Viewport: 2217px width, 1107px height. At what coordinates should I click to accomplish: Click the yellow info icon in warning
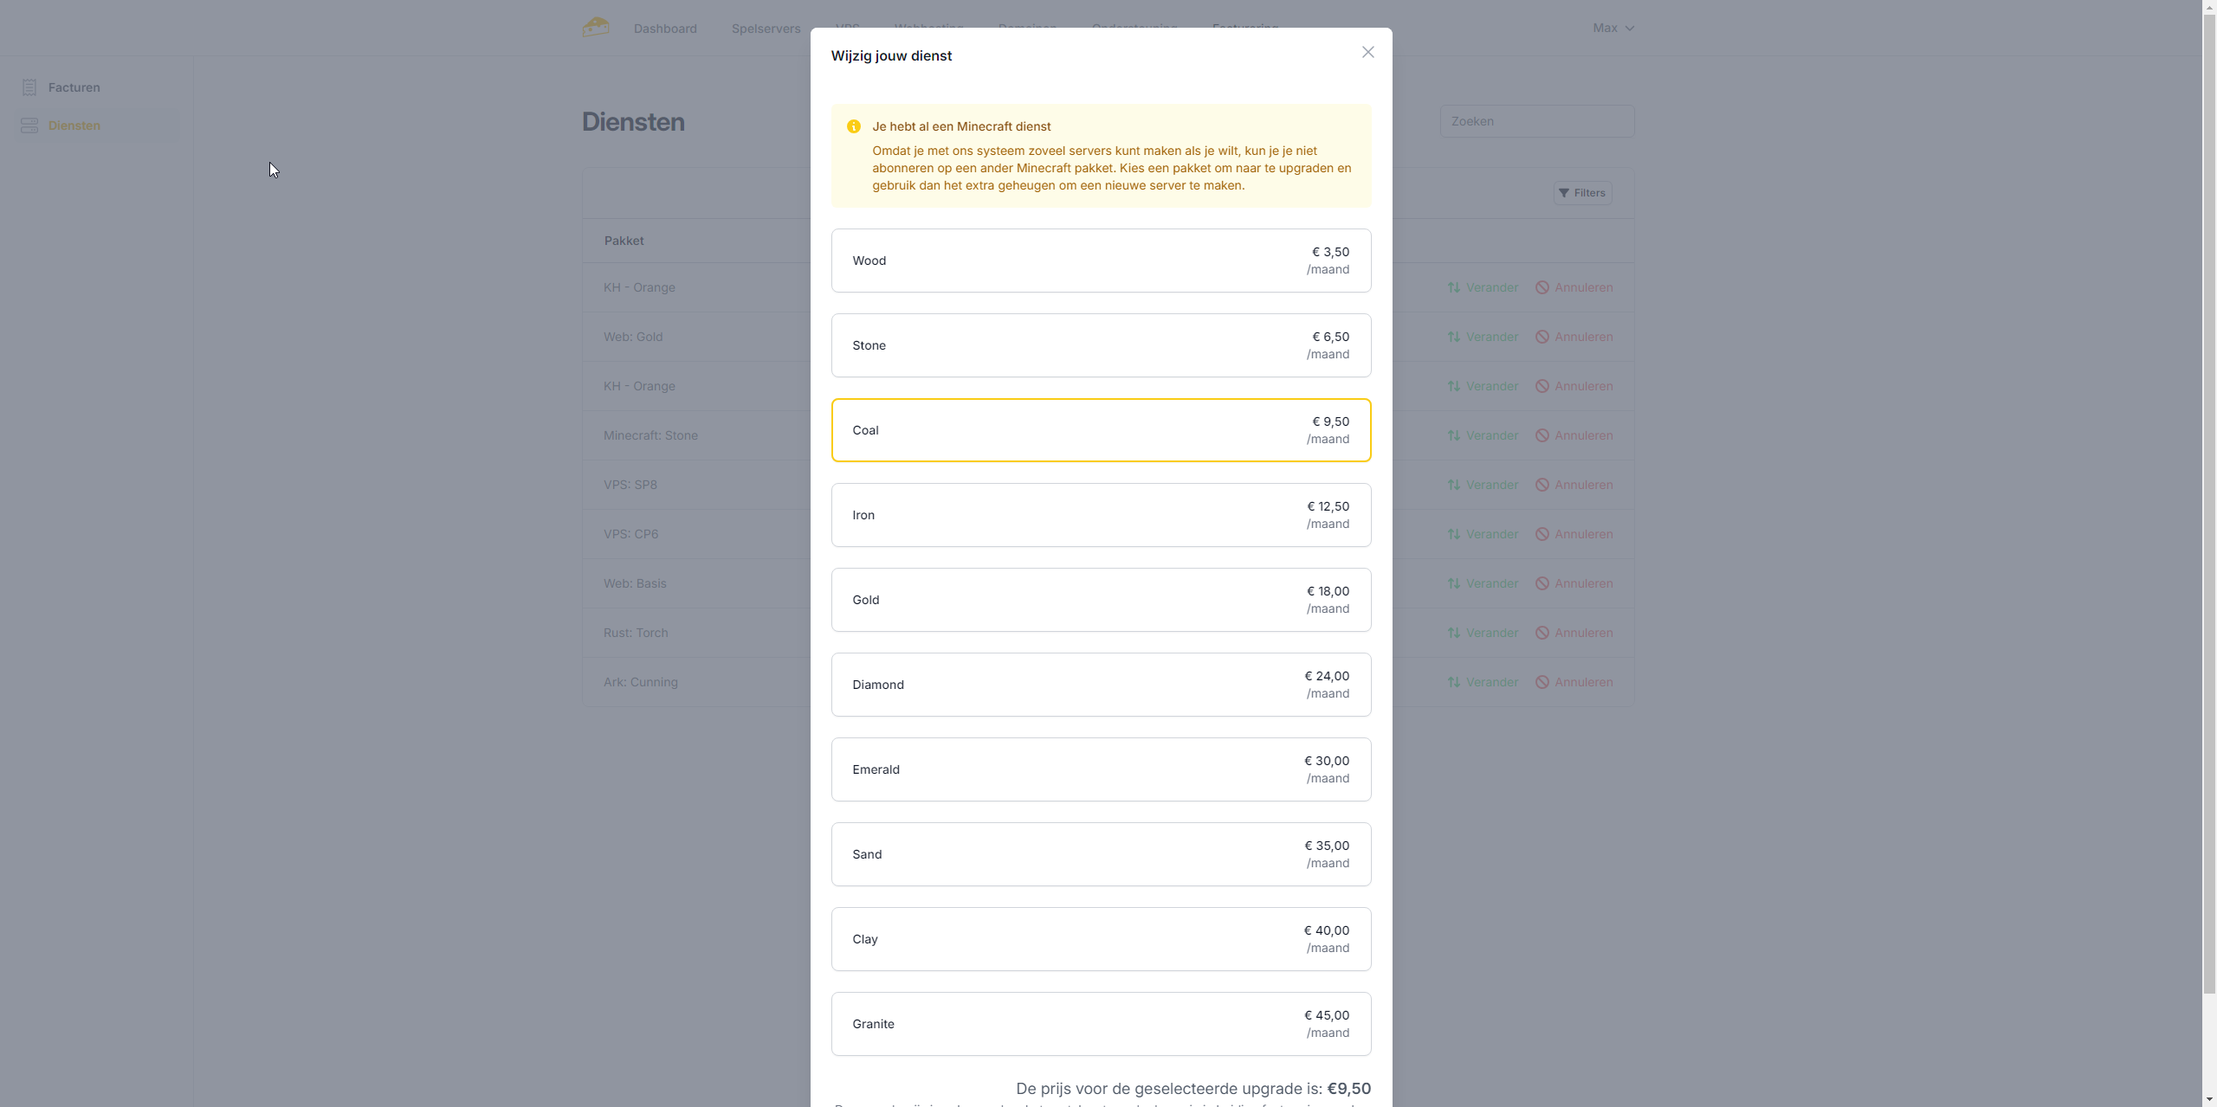[854, 126]
